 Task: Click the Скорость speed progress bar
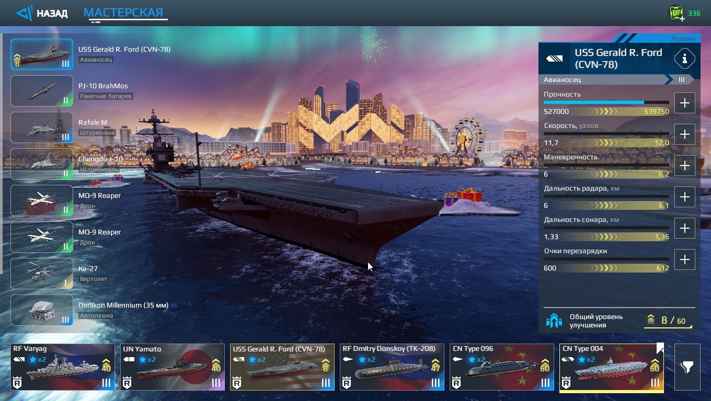[606, 134]
